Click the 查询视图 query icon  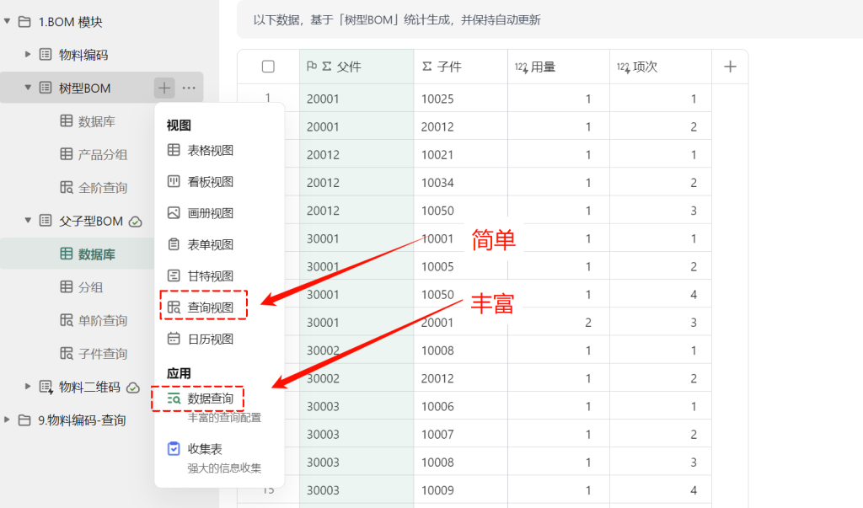pyautogui.click(x=174, y=307)
